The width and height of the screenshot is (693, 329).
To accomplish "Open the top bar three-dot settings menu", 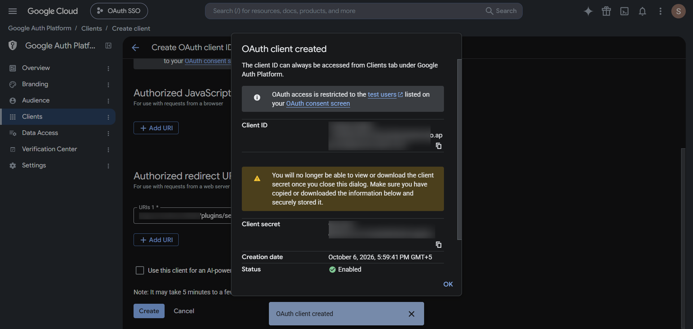I will coord(661,11).
